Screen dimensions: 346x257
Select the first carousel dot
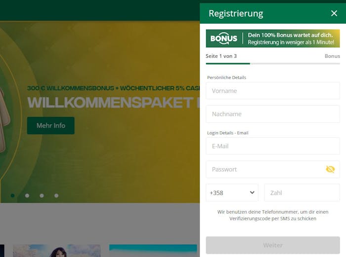12,195
